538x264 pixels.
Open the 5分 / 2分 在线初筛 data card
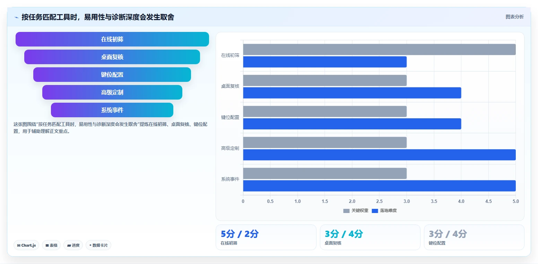266,237
